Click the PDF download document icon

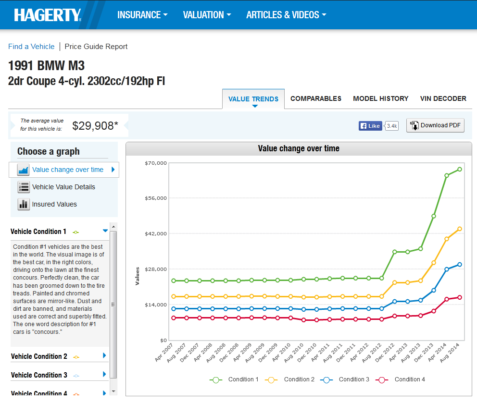(414, 125)
